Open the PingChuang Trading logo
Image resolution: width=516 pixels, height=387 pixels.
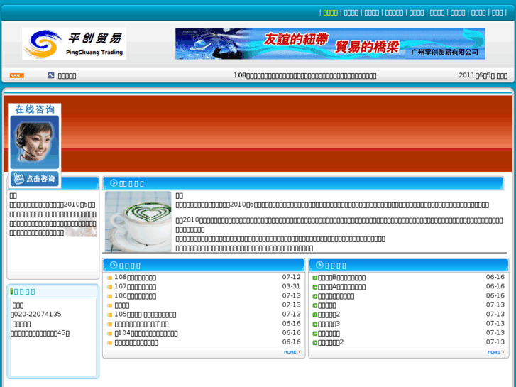[x=75, y=44]
